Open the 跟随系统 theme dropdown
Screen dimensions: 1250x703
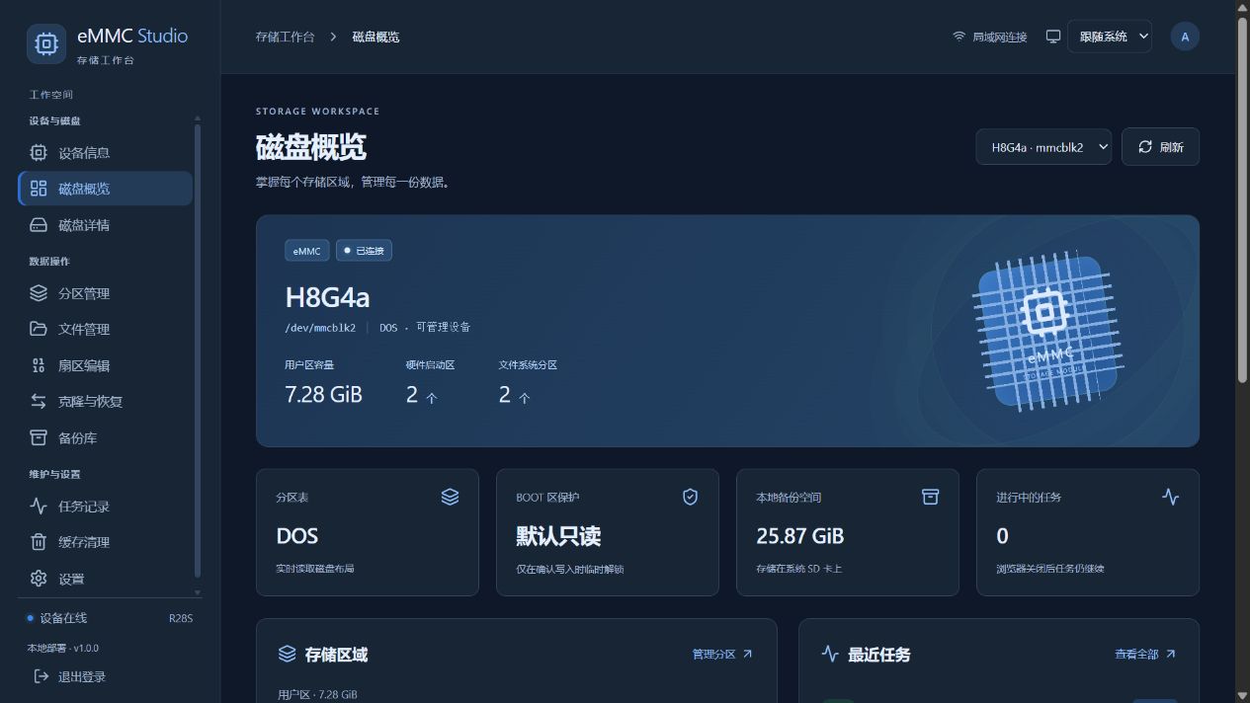click(x=1110, y=37)
